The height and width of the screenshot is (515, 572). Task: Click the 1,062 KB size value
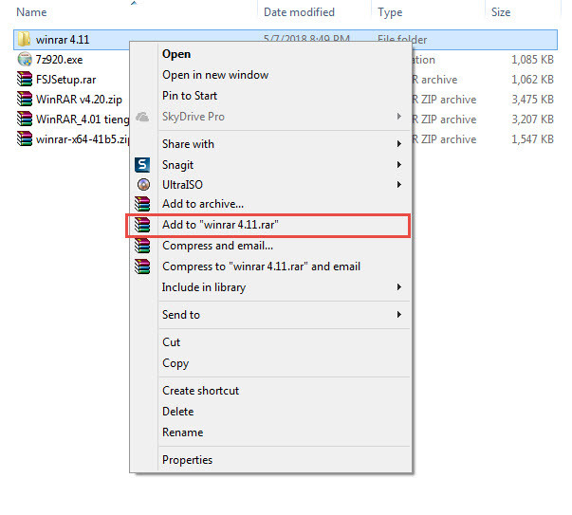tap(532, 79)
